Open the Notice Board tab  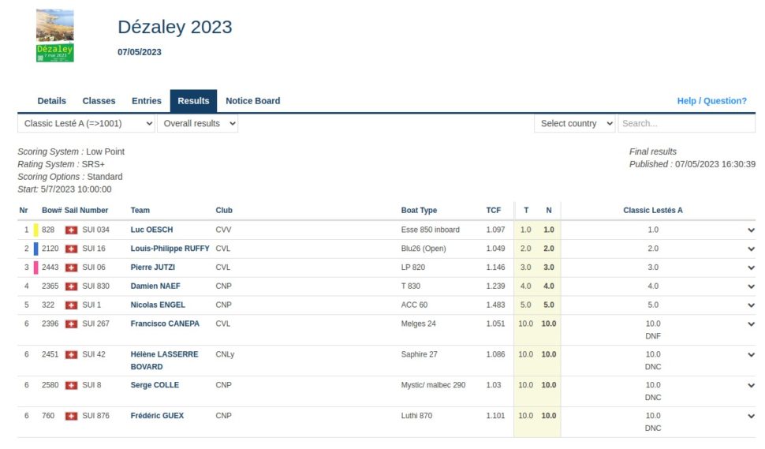[x=252, y=101]
